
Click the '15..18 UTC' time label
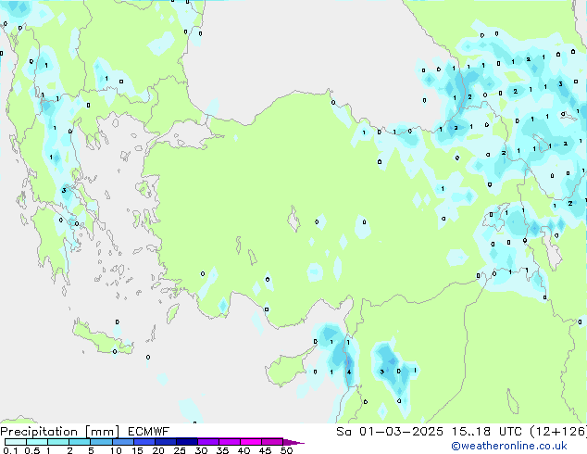tap(487, 432)
